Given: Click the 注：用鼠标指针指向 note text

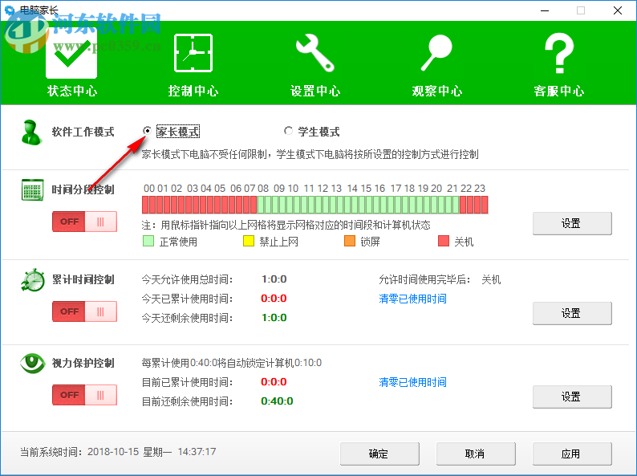Looking at the screenshot, I should click(x=286, y=225).
